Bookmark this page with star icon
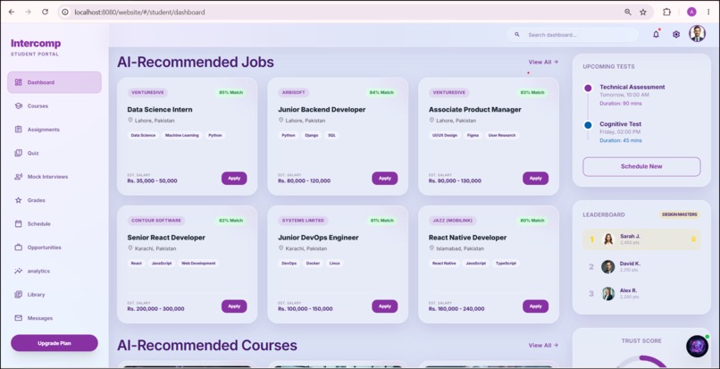Image resolution: width=720 pixels, height=369 pixels. (x=643, y=12)
